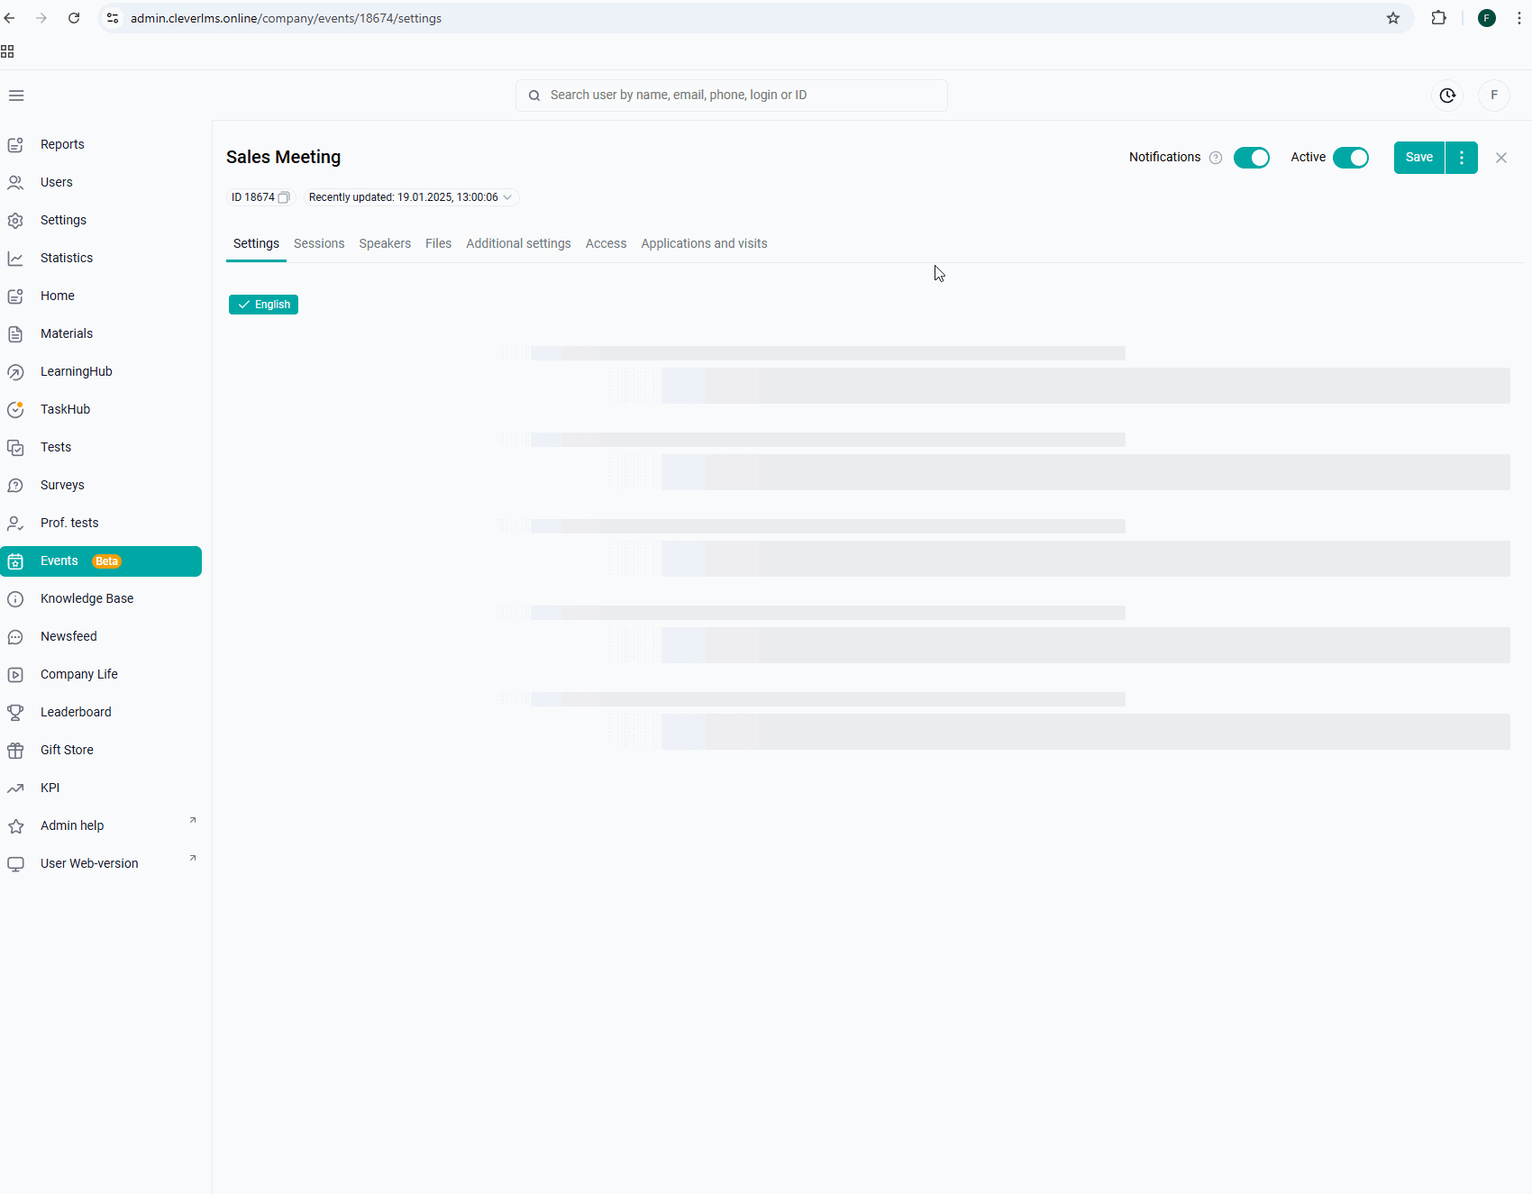Screen dimensions: 1532x1194
Task: Switch to the Speakers tab
Action: [x=385, y=244]
